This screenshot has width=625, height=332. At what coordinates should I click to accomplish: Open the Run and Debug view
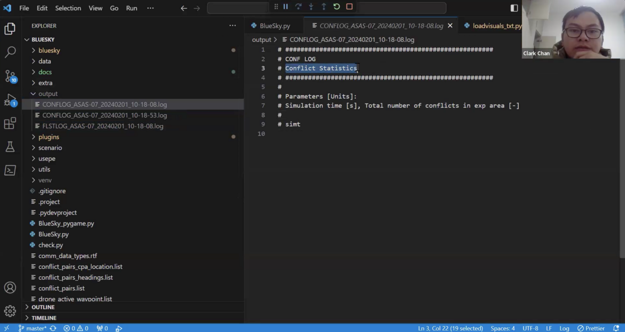[x=10, y=100]
